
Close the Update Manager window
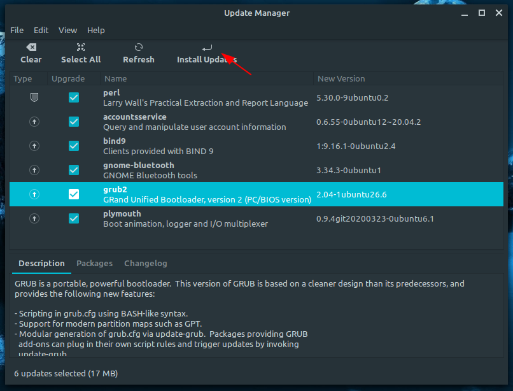499,13
